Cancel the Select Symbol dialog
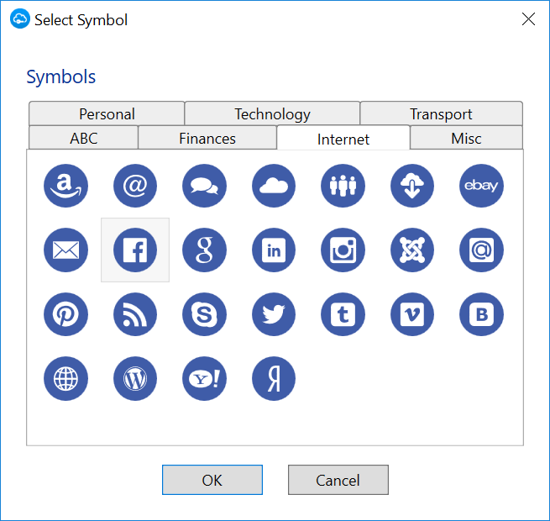 (x=338, y=480)
